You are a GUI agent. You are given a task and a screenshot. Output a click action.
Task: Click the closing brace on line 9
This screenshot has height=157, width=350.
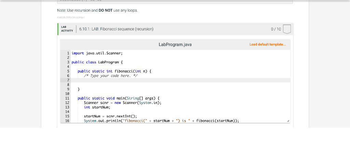click(x=79, y=89)
